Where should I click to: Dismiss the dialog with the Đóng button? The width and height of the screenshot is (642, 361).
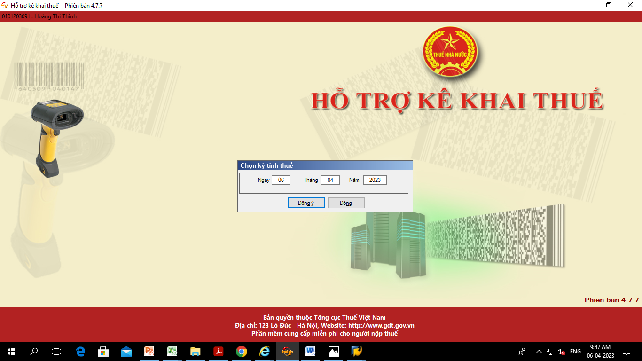point(346,203)
